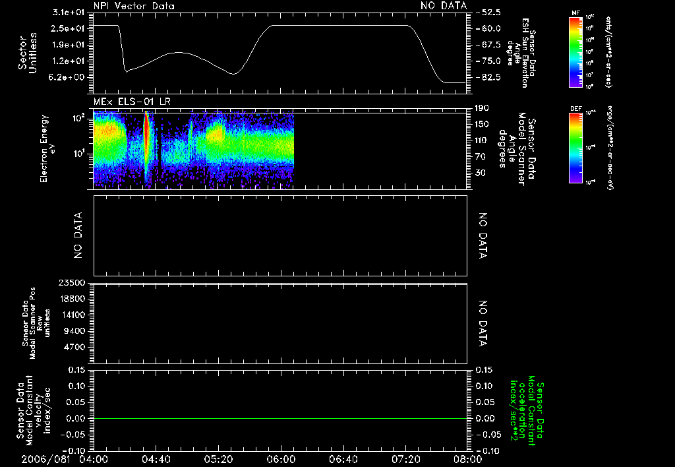675x467 pixels.
Task: Click the '190' scanner angle tick label
Action: tap(481, 108)
